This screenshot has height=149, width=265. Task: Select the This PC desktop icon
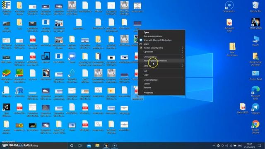[x=255, y=41]
